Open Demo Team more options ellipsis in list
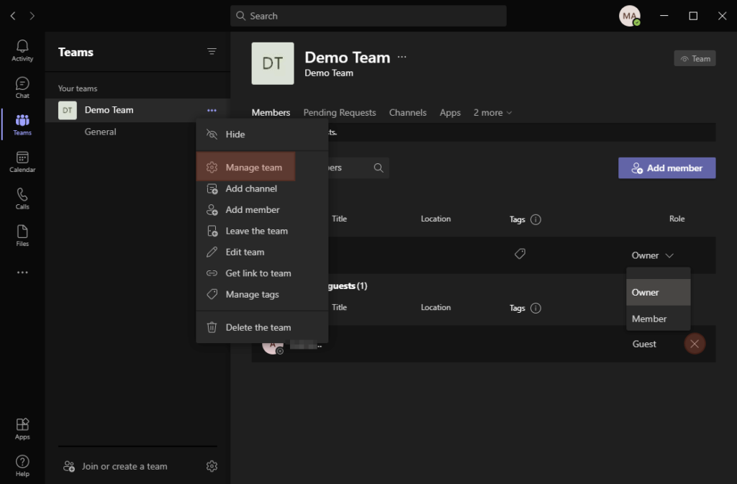 (212, 110)
